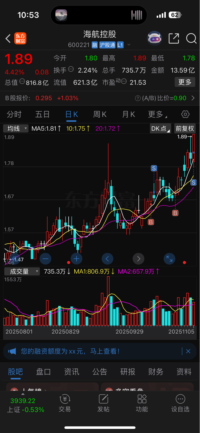
Task: Tap the current price 1.89
Action: [19, 59]
